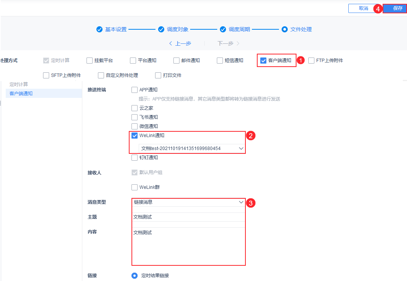Screen dimensions: 407x281
Task: Click the 链接 label
Action: [92, 276]
